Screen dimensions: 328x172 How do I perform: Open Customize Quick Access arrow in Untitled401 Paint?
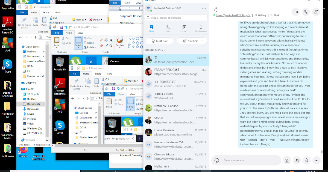coord(74,27)
